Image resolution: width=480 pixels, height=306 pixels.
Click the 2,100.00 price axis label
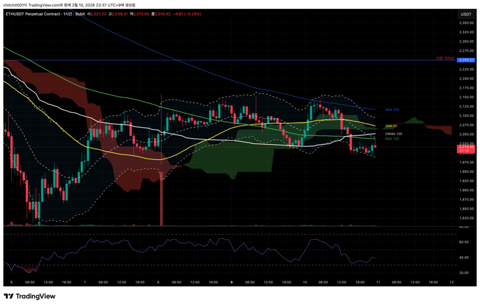pyautogui.click(x=465, y=116)
